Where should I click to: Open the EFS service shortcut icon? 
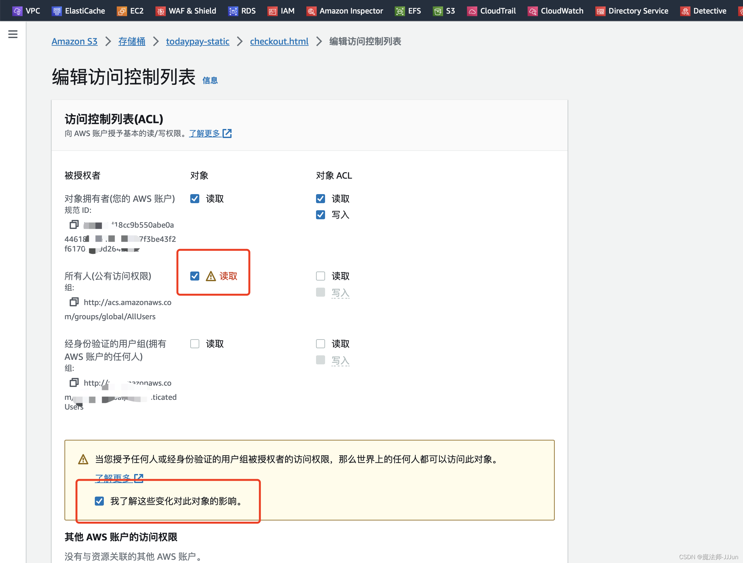coord(400,11)
